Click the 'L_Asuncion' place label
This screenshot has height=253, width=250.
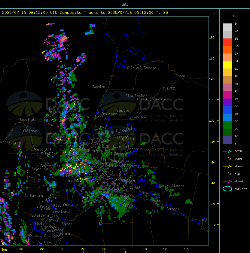137,117
